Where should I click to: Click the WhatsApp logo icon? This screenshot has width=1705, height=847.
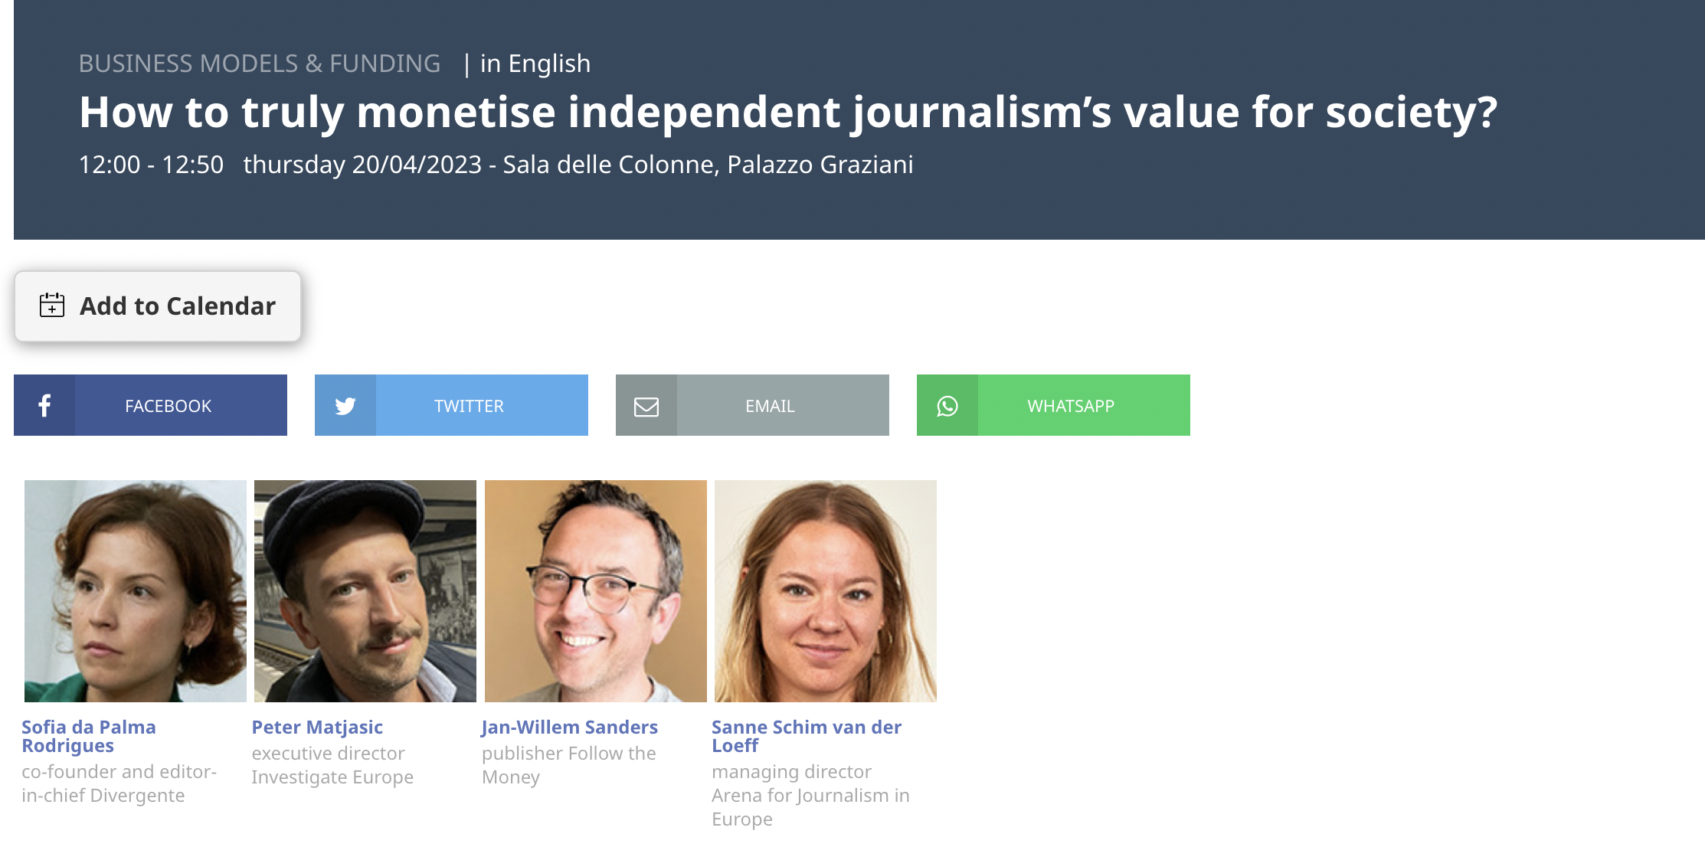click(947, 406)
